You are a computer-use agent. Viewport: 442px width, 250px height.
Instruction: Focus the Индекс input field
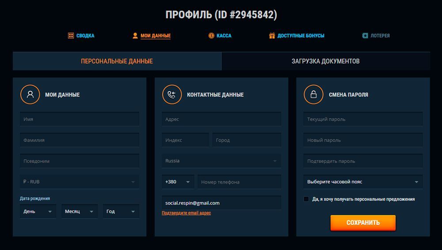click(x=185, y=140)
